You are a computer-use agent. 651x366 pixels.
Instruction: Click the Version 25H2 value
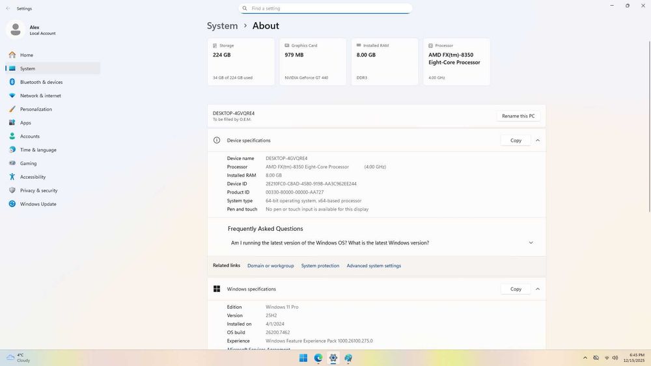[x=271, y=315]
